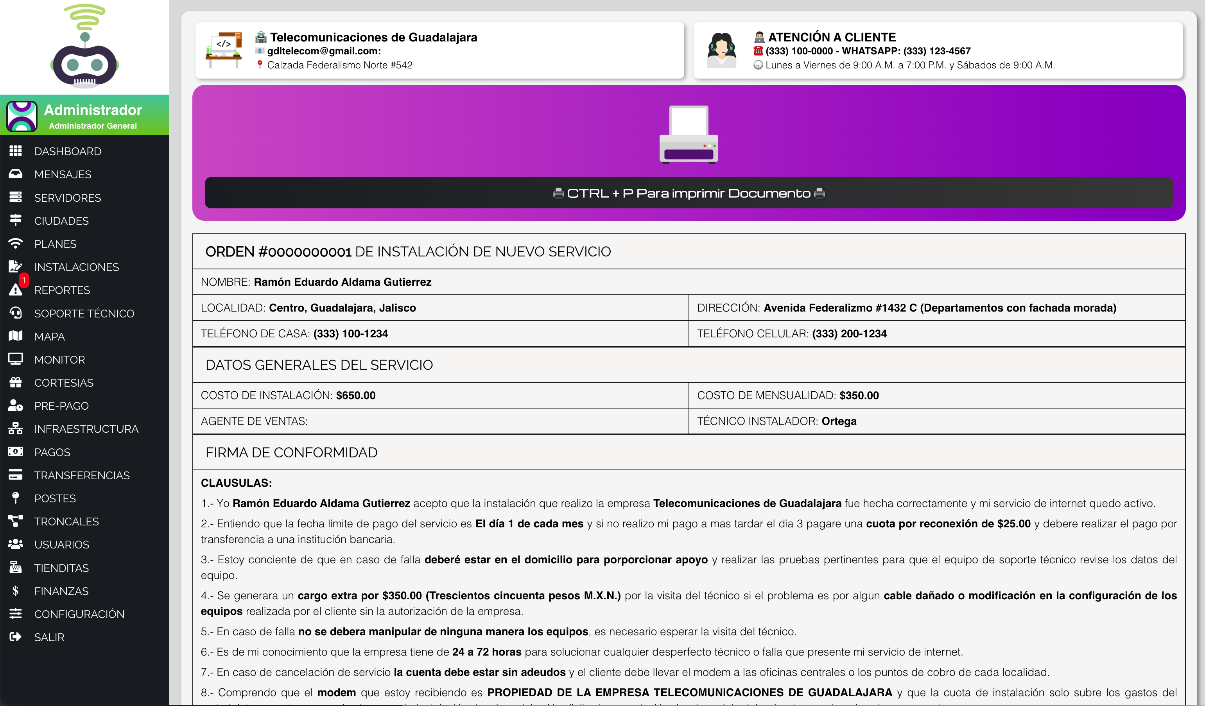The height and width of the screenshot is (706, 1205).
Task: Select the Mensajes inbox icon
Action: [x=15, y=174]
